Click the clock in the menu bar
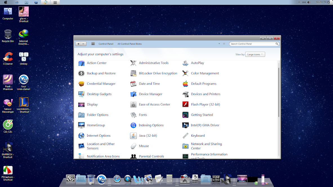 point(321,2)
